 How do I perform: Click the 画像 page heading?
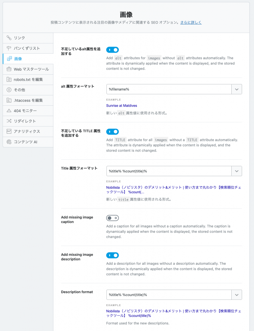126,15
